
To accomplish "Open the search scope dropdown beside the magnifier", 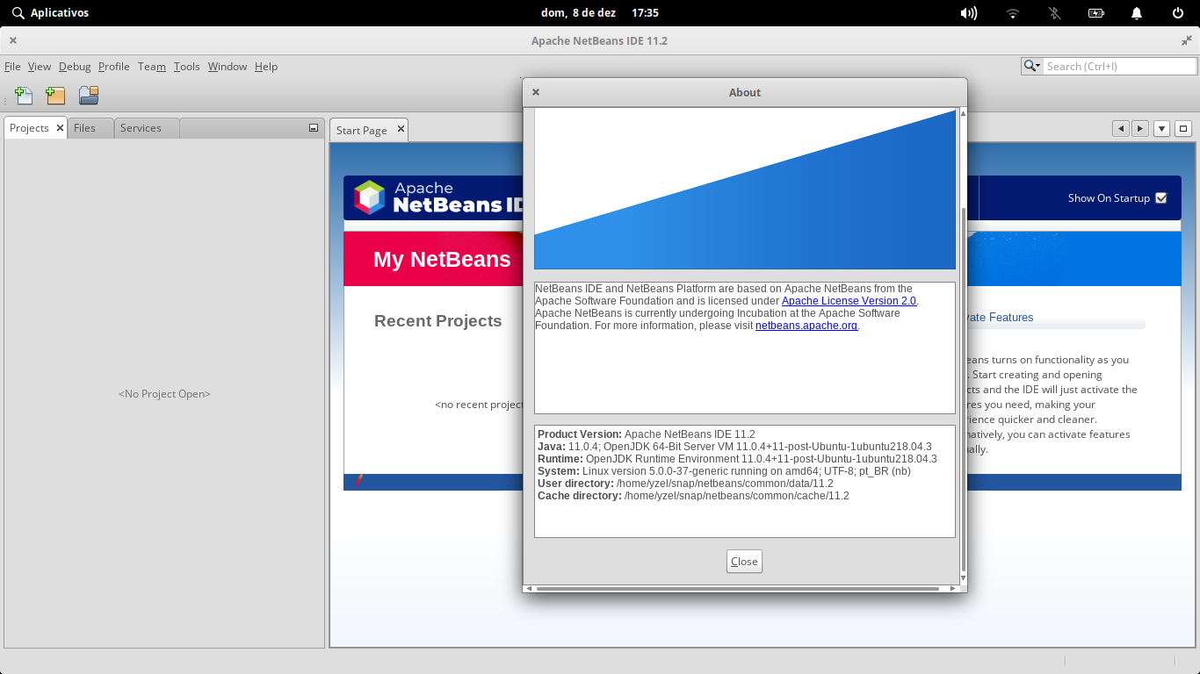I will coord(1039,66).
